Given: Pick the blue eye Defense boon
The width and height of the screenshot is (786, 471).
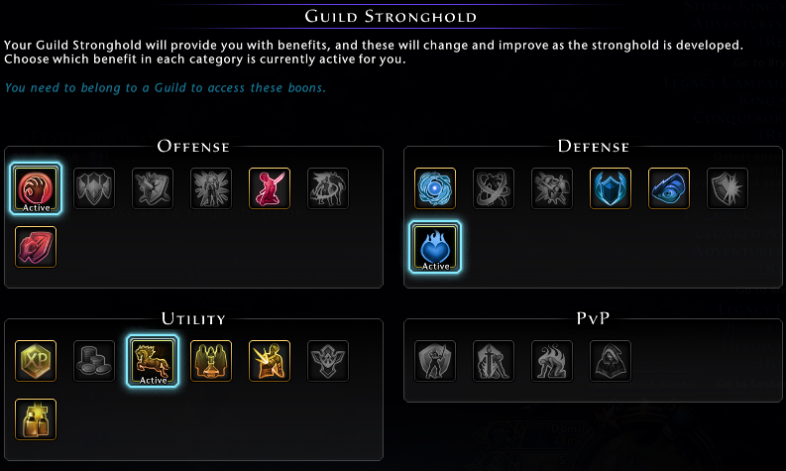Looking at the screenshot, I should point(668,187).
